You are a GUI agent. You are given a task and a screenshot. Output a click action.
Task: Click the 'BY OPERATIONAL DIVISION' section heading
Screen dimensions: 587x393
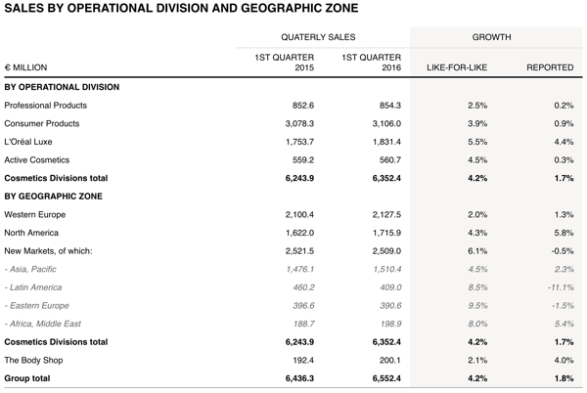62,87
